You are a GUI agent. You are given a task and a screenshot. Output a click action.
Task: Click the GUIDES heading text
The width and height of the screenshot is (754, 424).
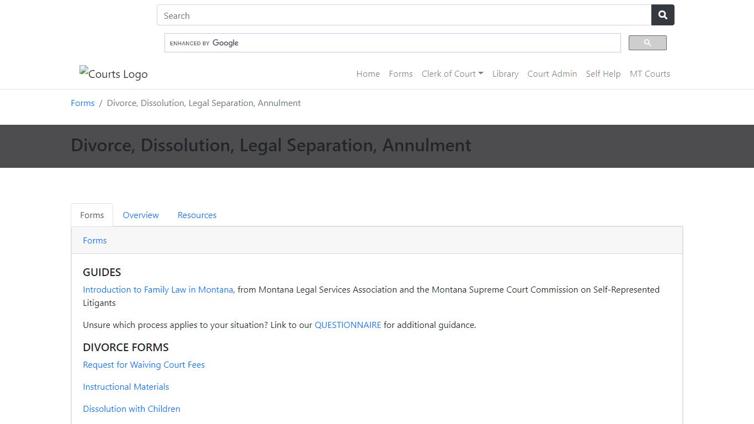coord(102,272)
